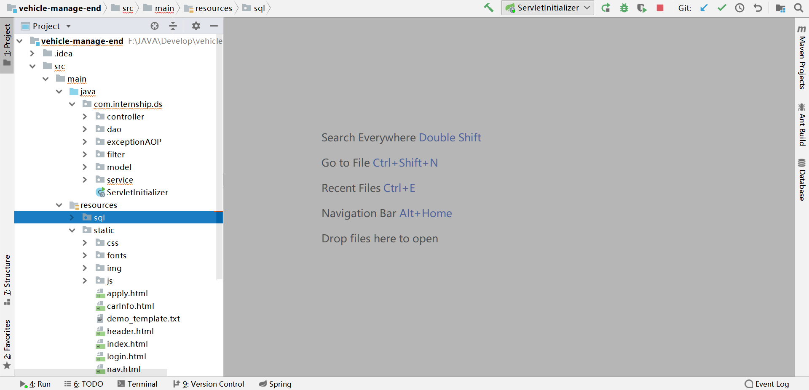The image size is (809, 390).
Task: Expand the model package
Action: [x=85, y=167]
